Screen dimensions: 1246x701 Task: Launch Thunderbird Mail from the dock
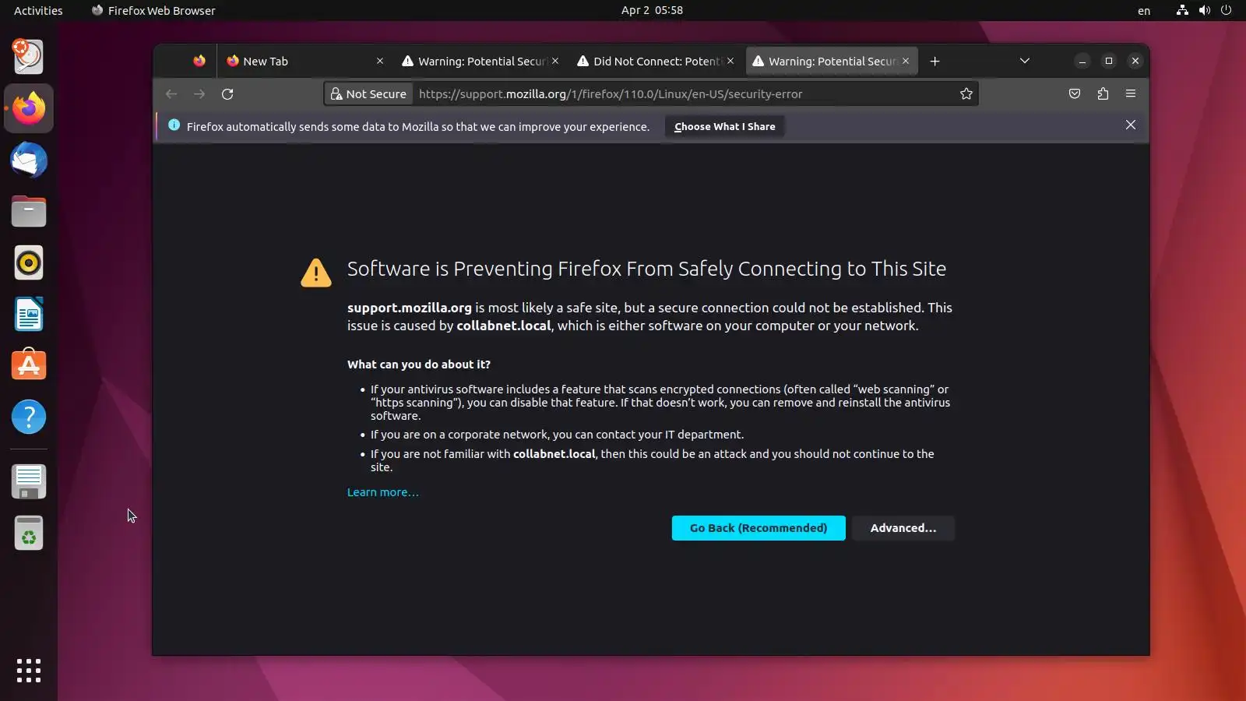point(29,160)
